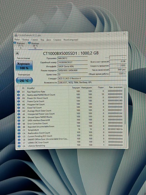Click status icon for SMART Offline Scan Uncorrectable
The height and width of the screenshot is (195, 146).
click(x=19, y=140)
